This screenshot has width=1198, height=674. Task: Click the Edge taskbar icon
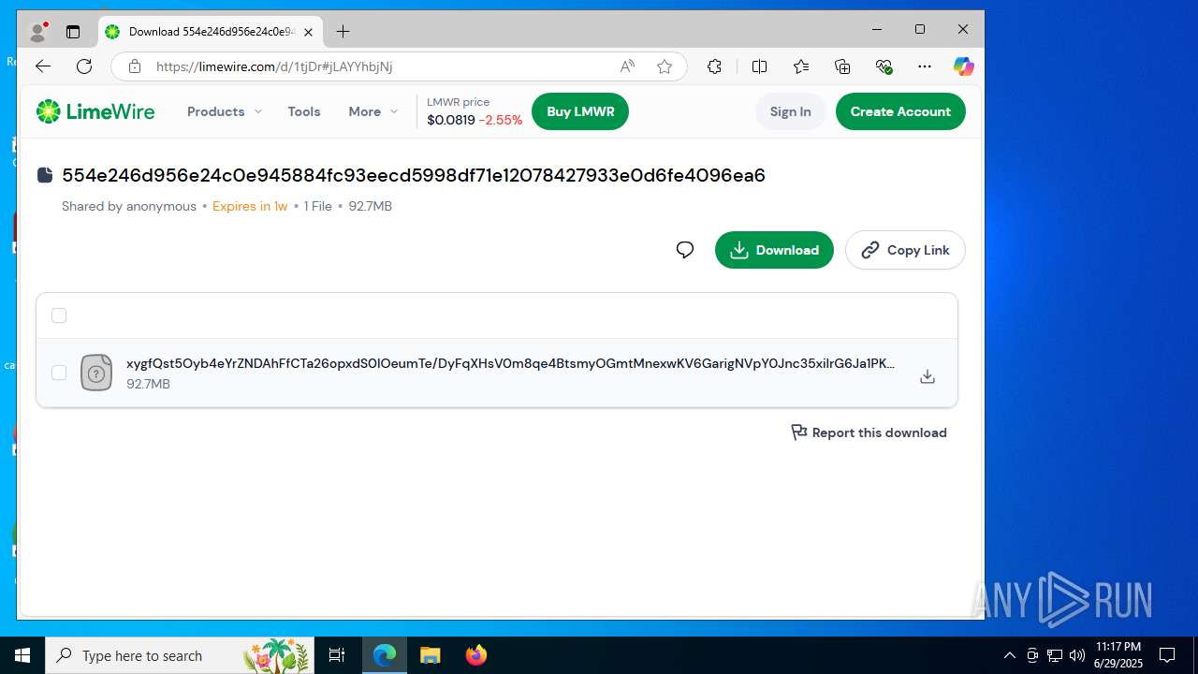(385, 655)
